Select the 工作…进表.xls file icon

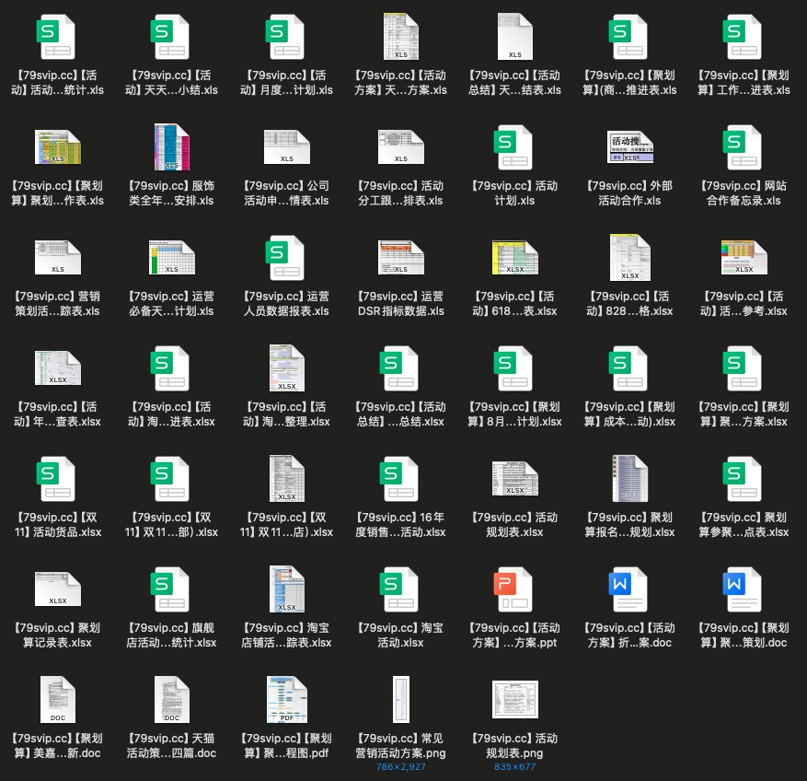744,37
